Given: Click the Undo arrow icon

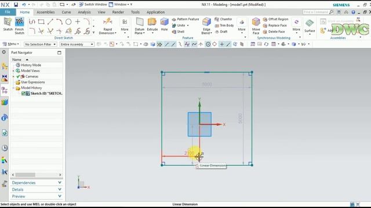Looking at the screenshot, I should pyautogui.click(x=24, y=5).
